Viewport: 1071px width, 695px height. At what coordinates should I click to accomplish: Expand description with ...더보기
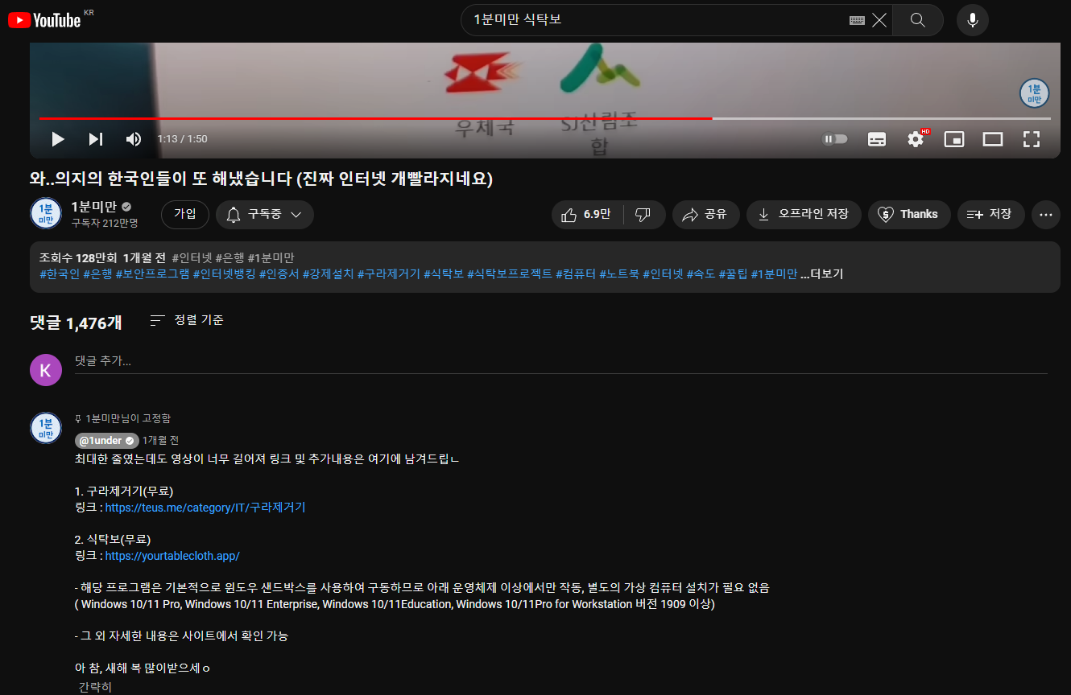point(821,274)
